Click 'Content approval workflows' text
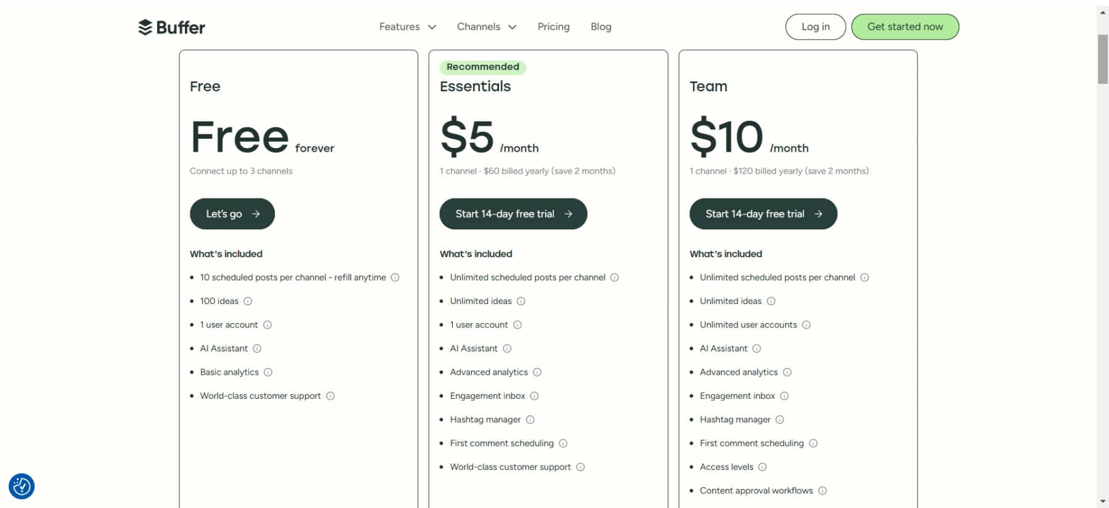 pos(756,491)
